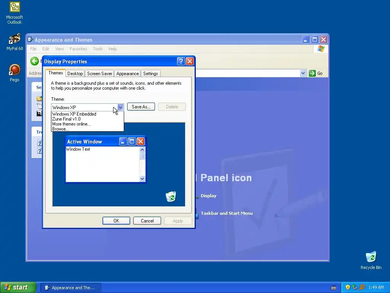Click the recycle bin icon in the theme preview
Screen dimensions: 390x293
click(x=171, y=196)
